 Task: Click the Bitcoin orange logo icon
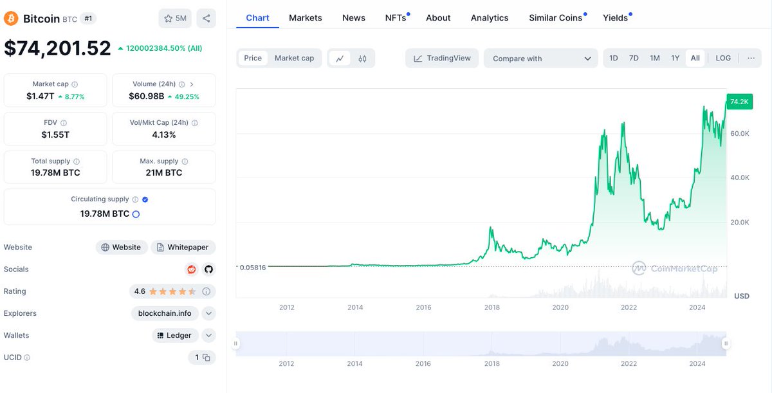coord(11,19)
